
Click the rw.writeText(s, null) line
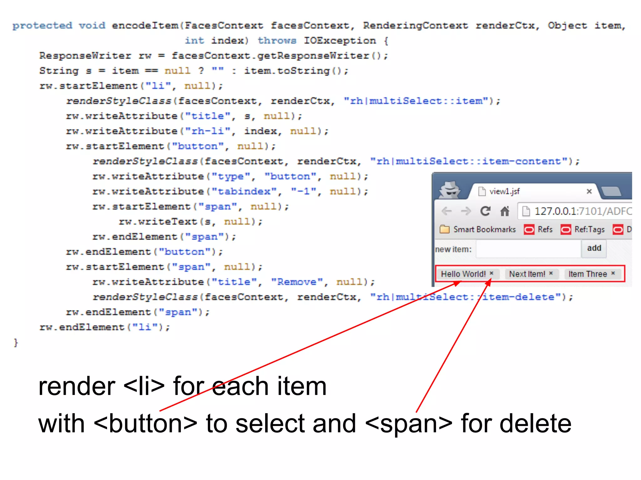pos(191,222)
